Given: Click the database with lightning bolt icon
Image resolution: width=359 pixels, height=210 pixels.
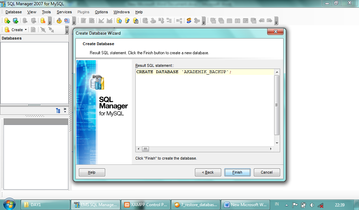Looking at the screenshot, I should (127, 21).
